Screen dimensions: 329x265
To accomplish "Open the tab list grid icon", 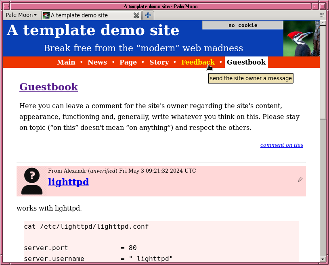I will pyautogui.click(x=322, y=15).
